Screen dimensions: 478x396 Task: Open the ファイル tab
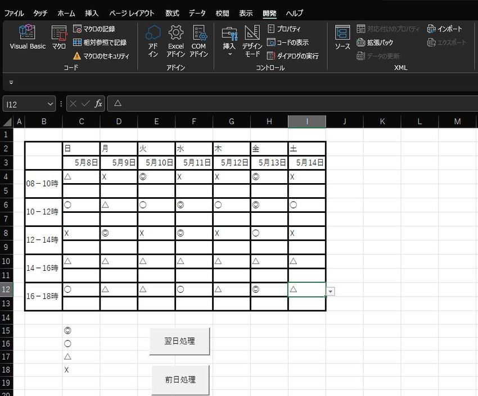(x=14, y=13)
